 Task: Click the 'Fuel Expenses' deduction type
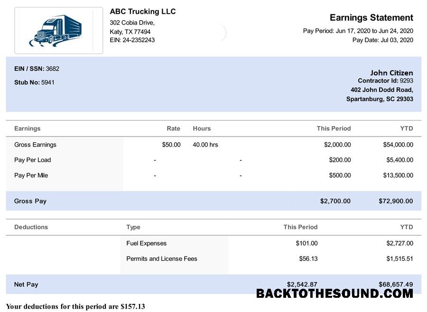click(x=146, y=243)
